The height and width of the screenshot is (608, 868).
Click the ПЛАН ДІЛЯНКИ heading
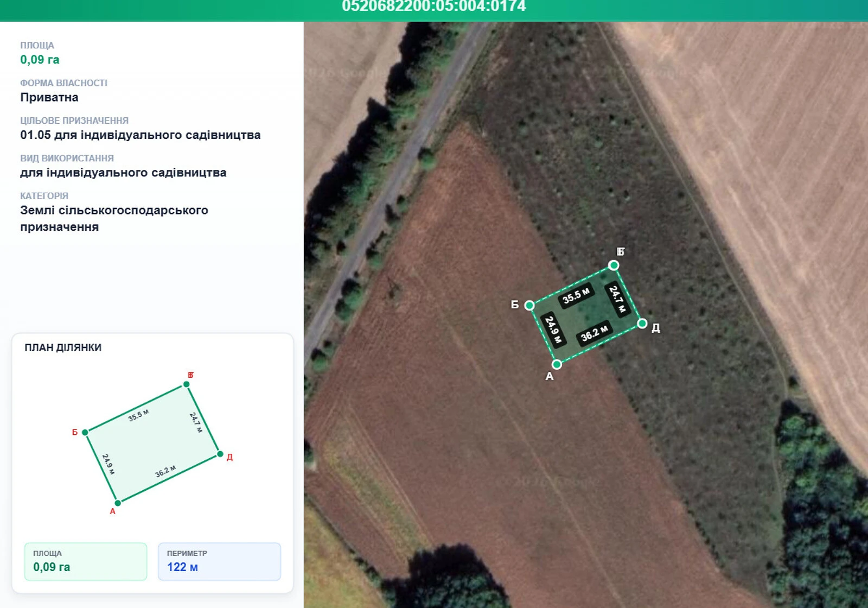(x=63, y=347)
